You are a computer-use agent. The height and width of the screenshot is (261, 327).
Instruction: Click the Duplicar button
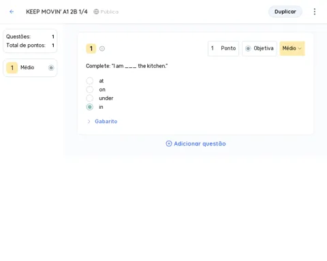click(x=285, y=12)
